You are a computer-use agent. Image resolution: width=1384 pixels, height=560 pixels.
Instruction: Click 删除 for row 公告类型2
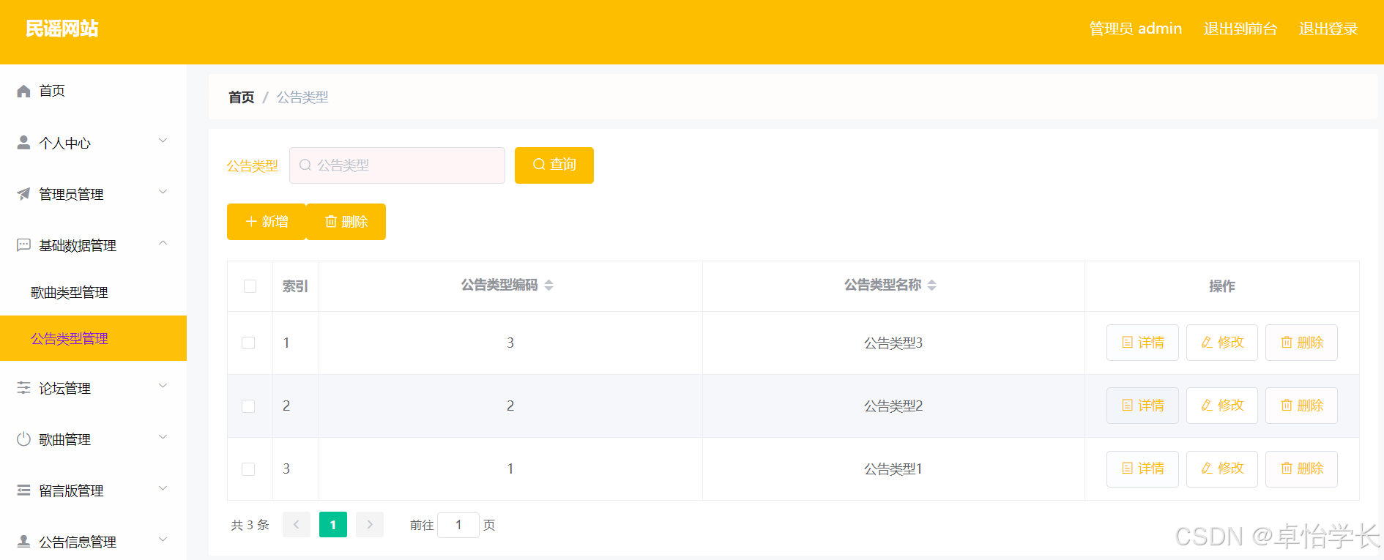click(x=1301, y=406)
